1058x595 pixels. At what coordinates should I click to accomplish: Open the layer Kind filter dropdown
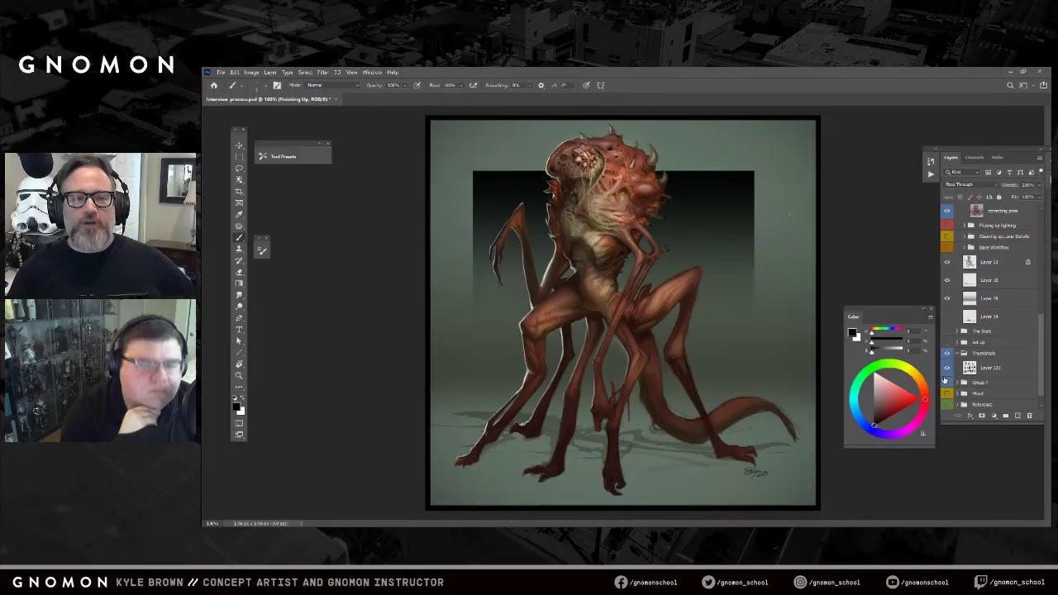(962, 172)
